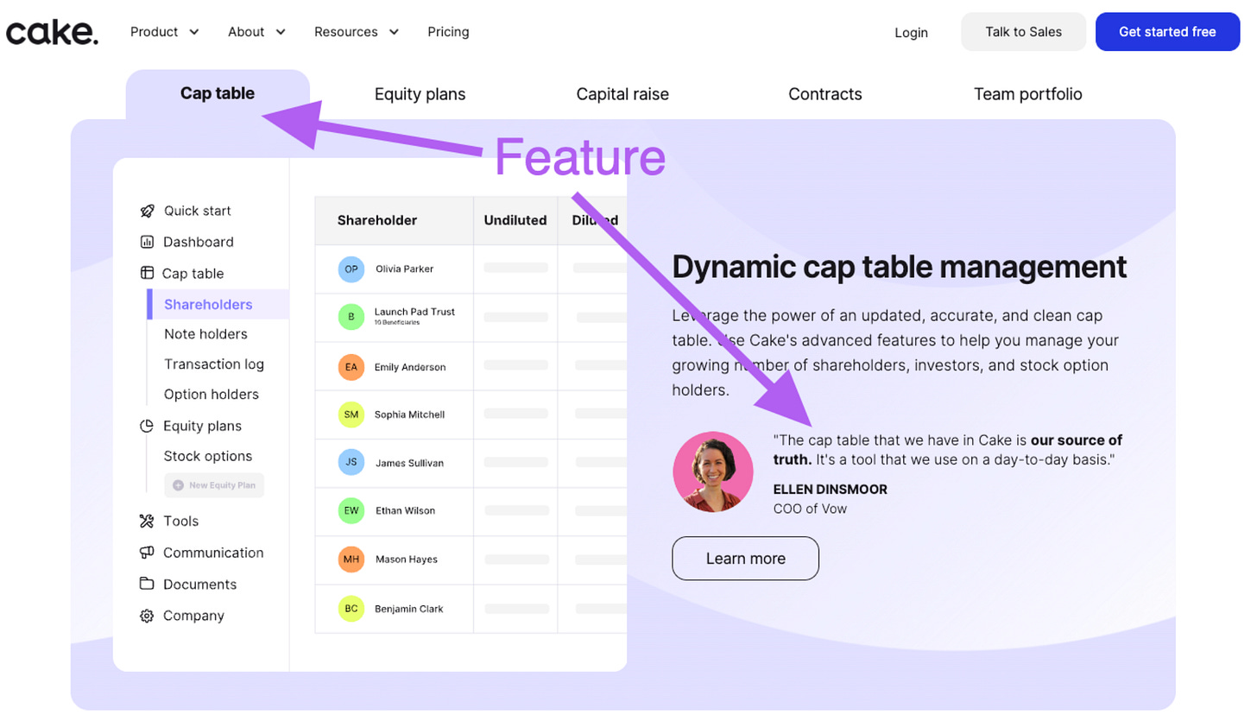Click Emily Anderson's EA avatar
1257x721 pixels.
click(x=351, y=367)
